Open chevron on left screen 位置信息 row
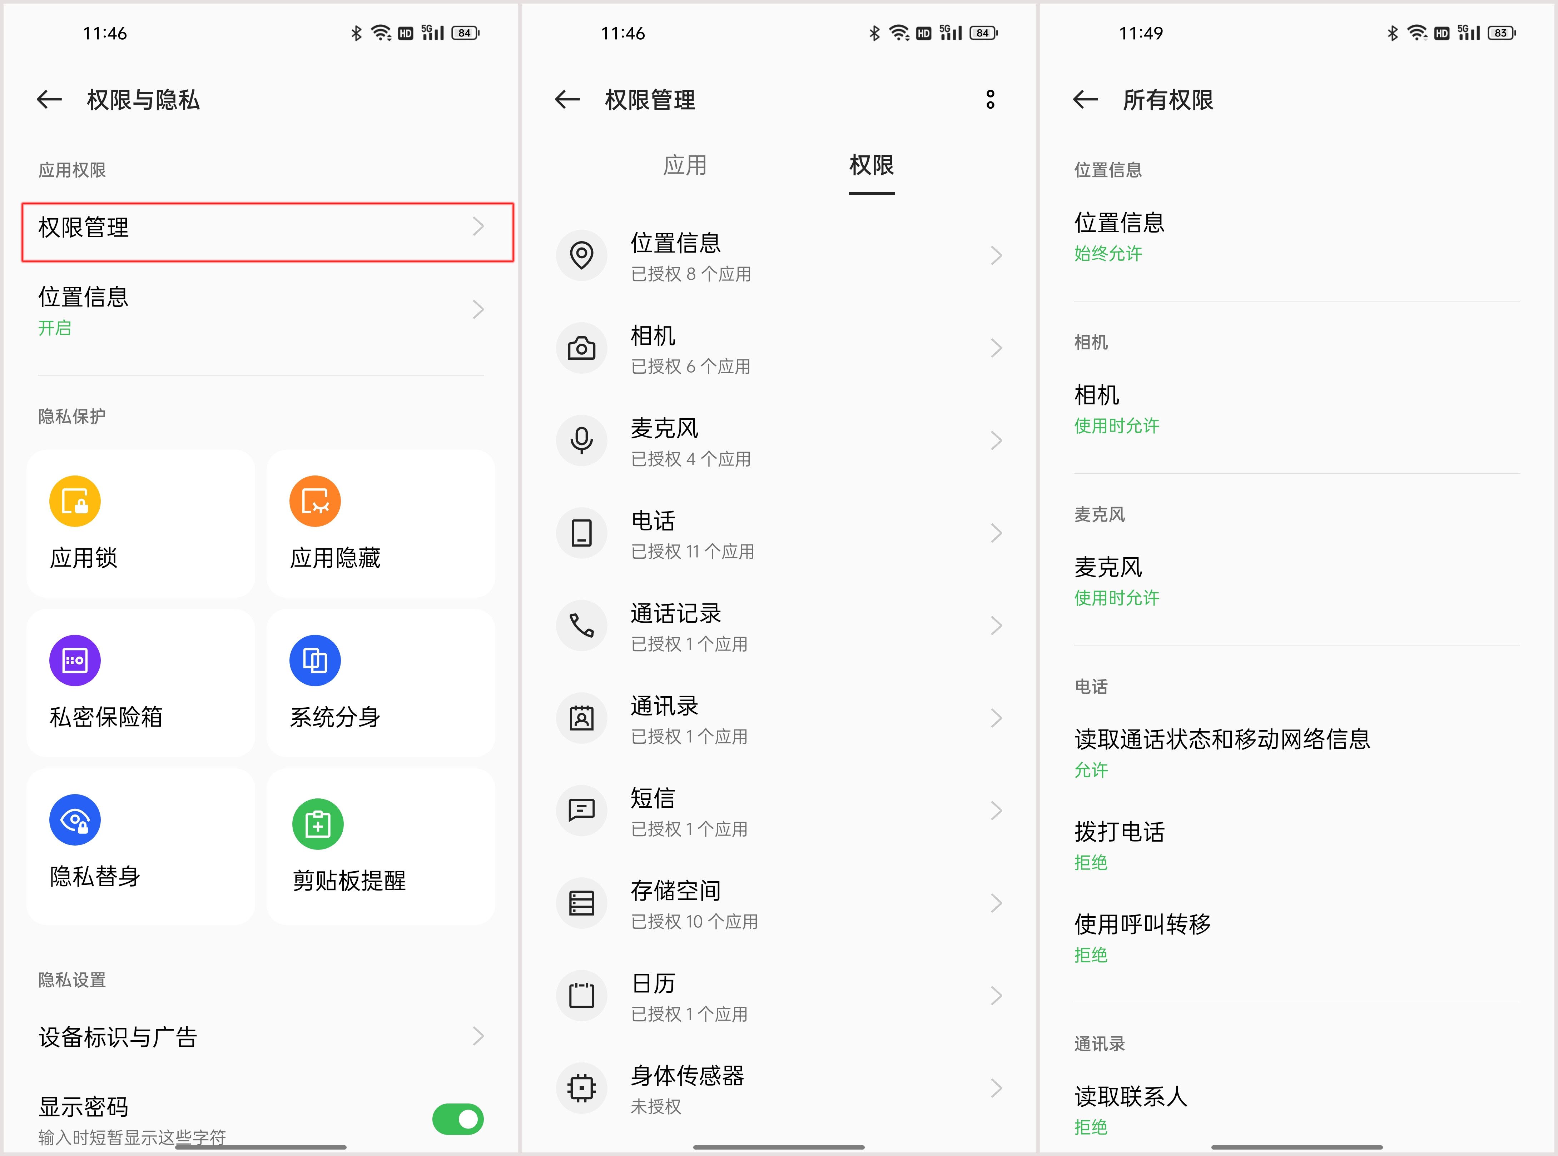The height and width of the screenshot is (1156, 1558). 478,309
